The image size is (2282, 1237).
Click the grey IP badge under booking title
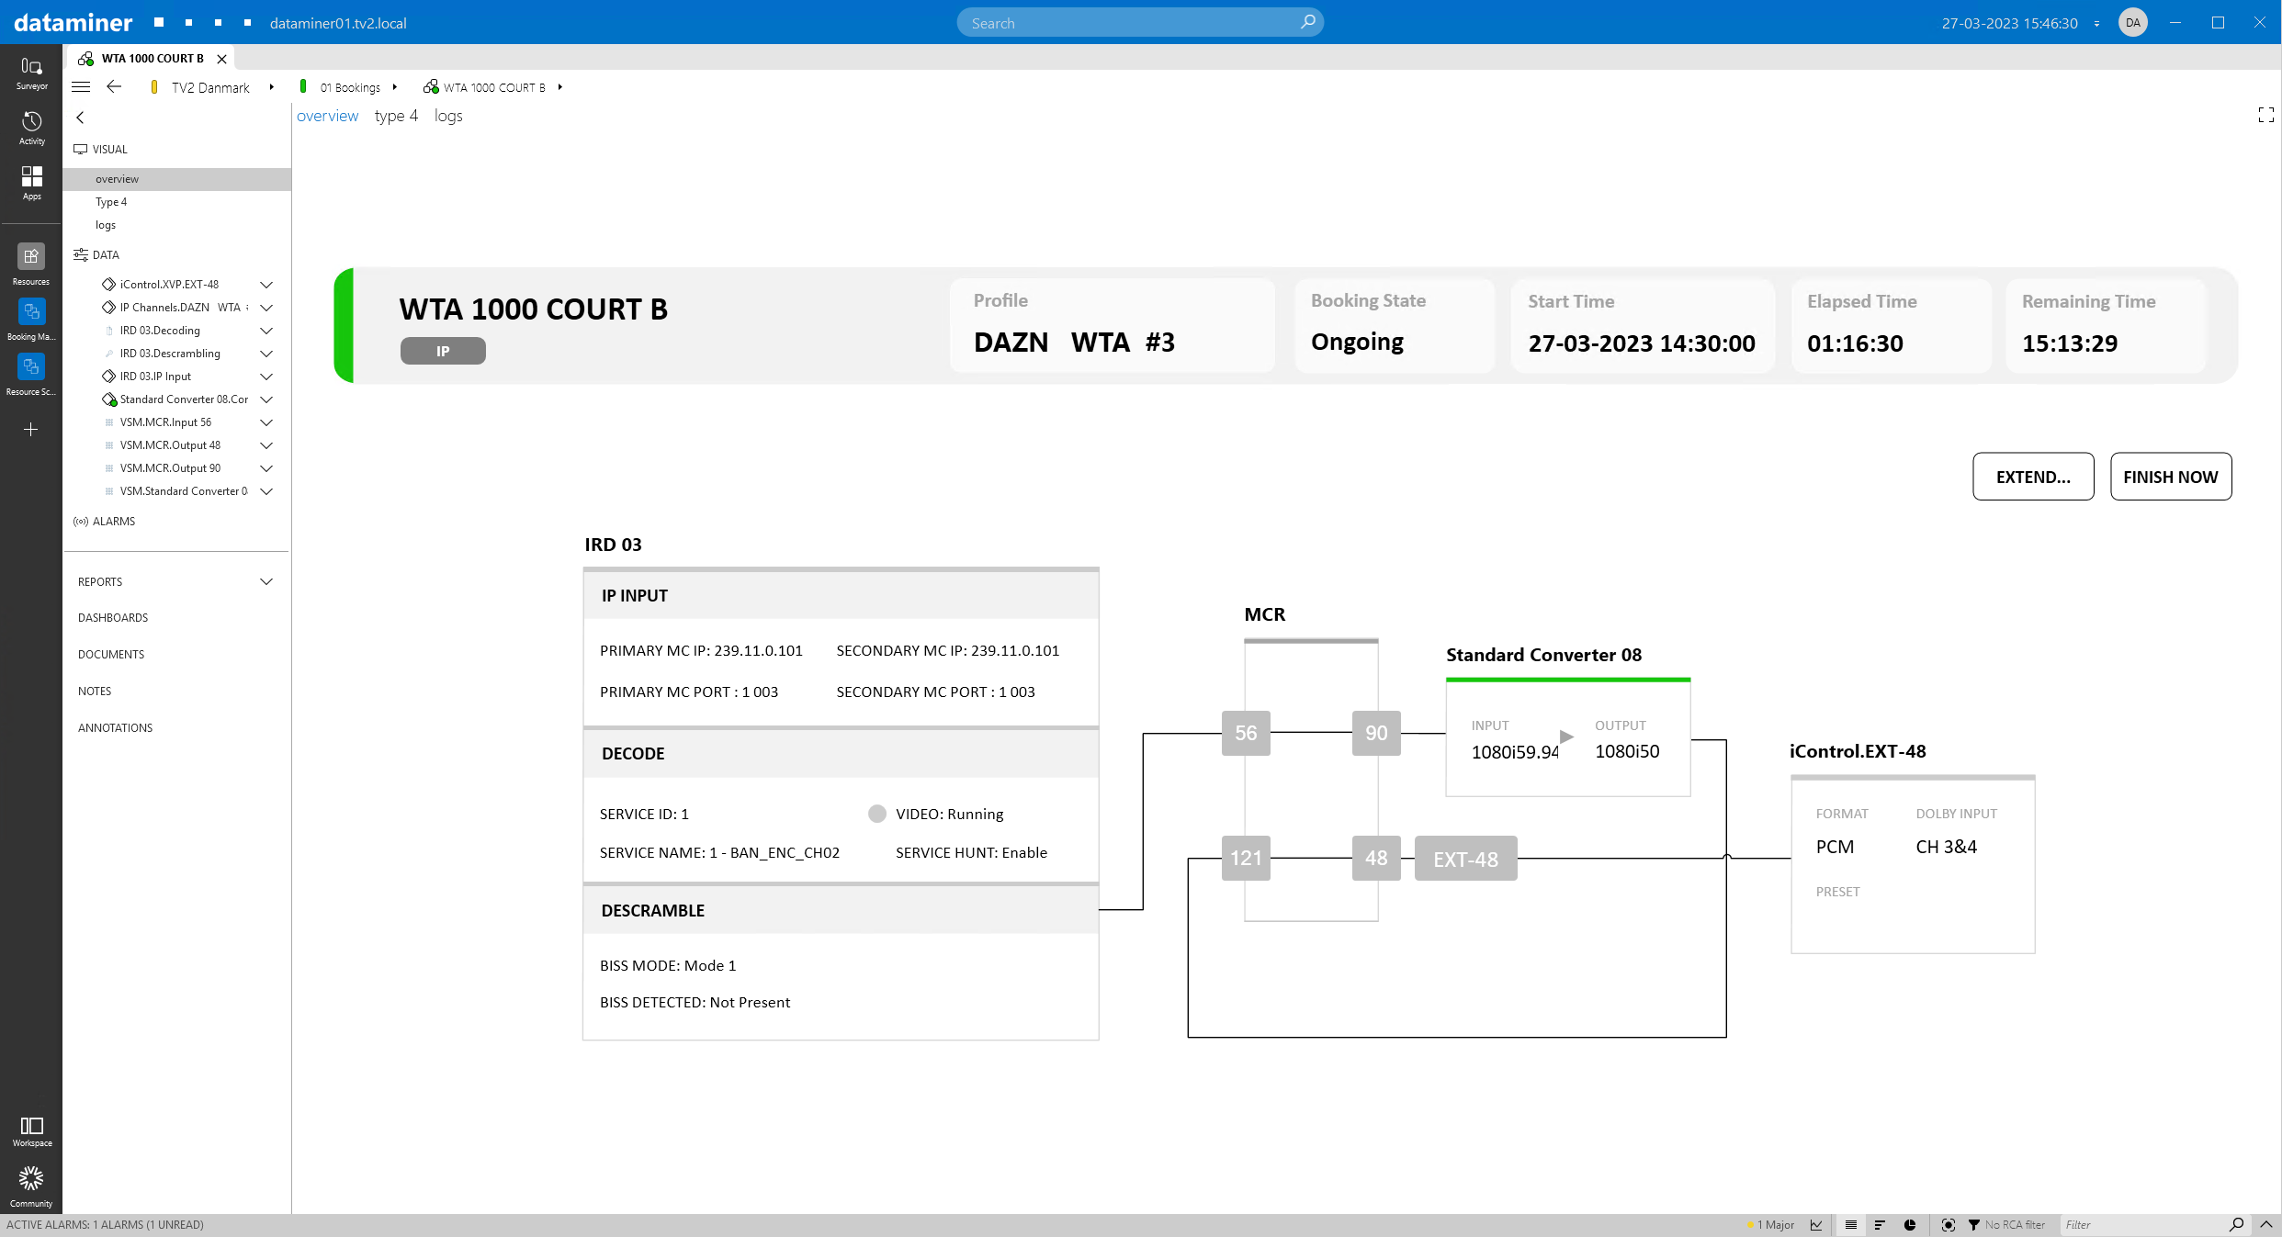click(x=443, y=351)
